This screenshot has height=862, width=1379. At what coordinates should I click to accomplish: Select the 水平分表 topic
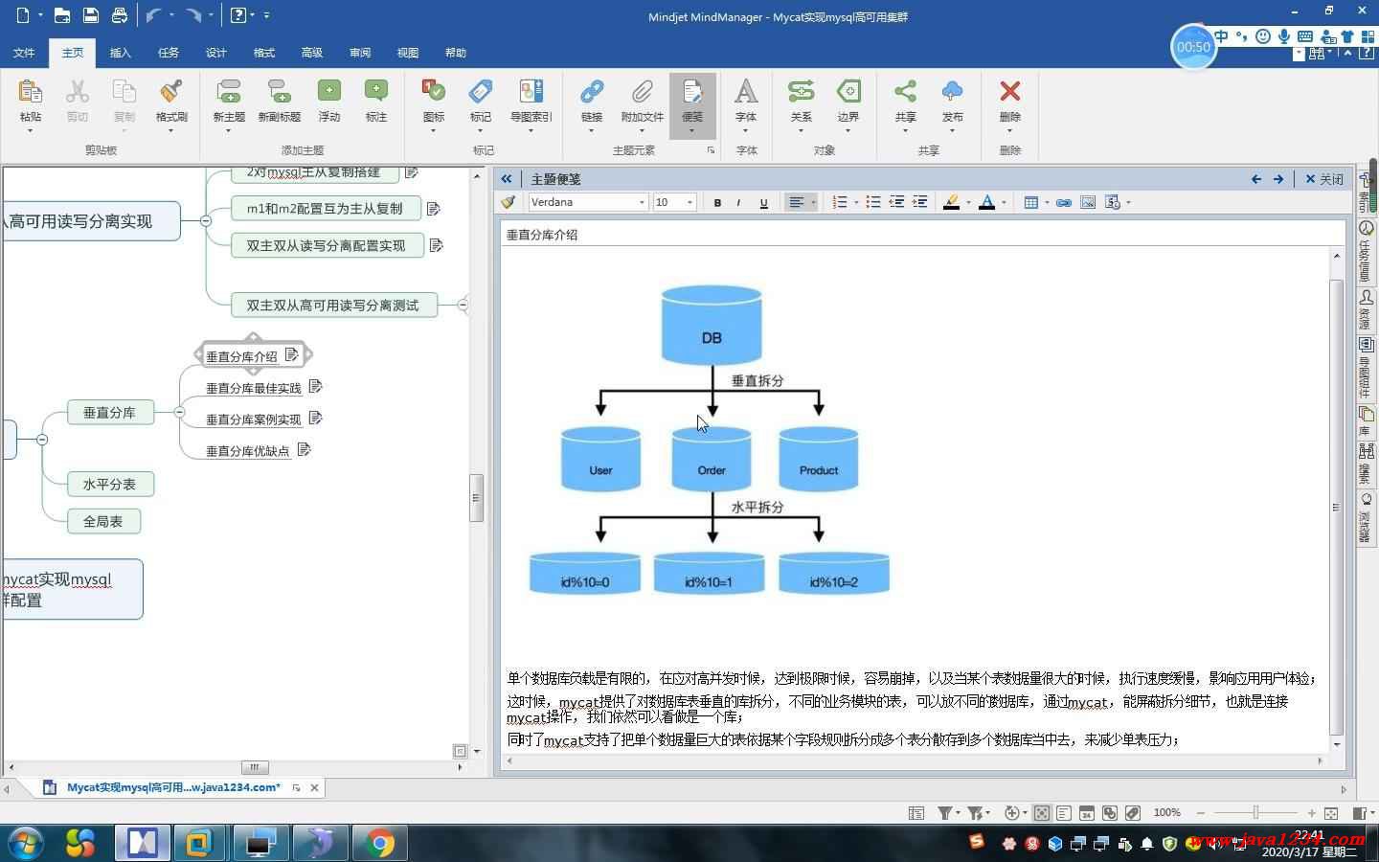tap(110, 485)
